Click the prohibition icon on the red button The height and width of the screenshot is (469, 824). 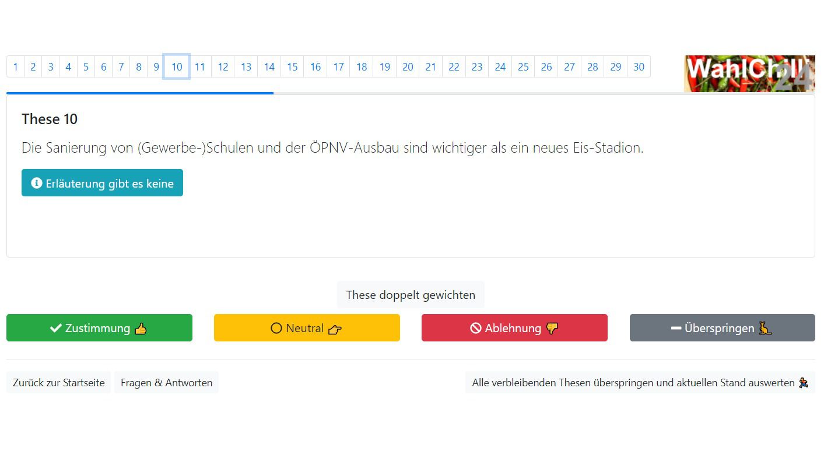click(x=476, y=329)
